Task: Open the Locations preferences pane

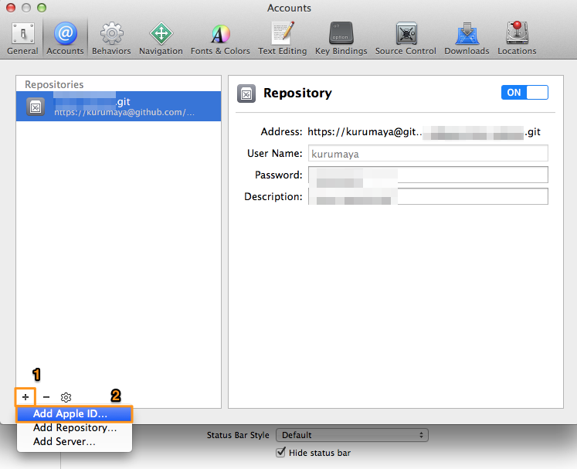Action: pyautogui.click(x=517, y=39)
